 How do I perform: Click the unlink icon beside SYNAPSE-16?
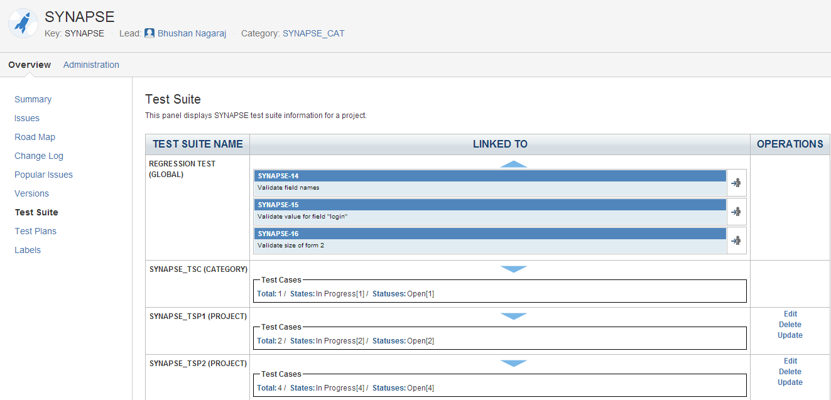pyautogui.click(x=736, y=241)
